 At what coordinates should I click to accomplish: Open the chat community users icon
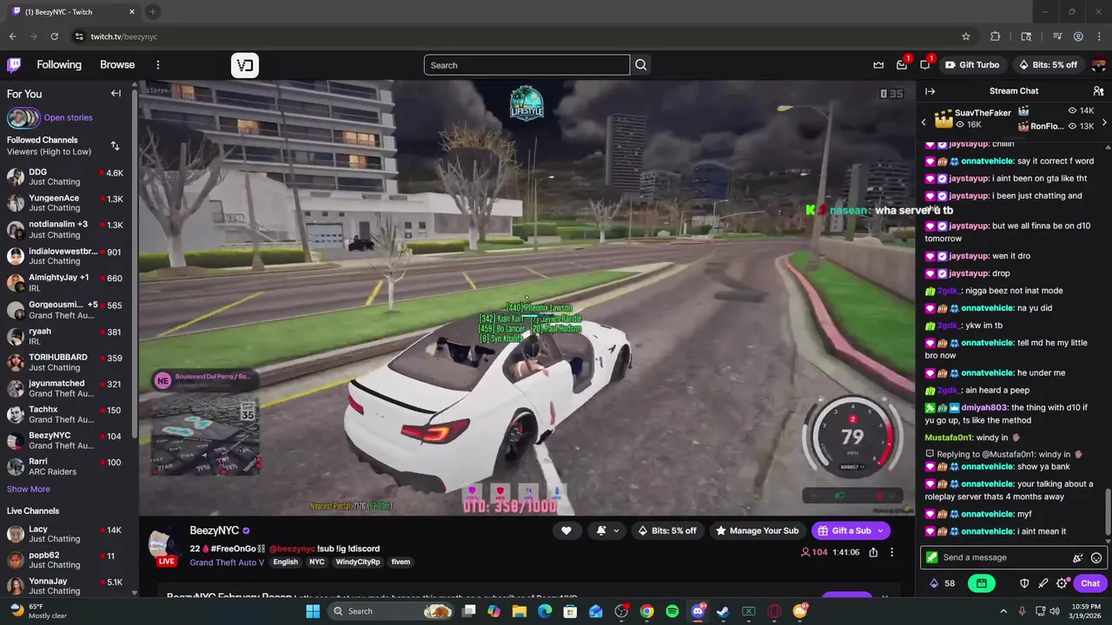pos(1098,91)
